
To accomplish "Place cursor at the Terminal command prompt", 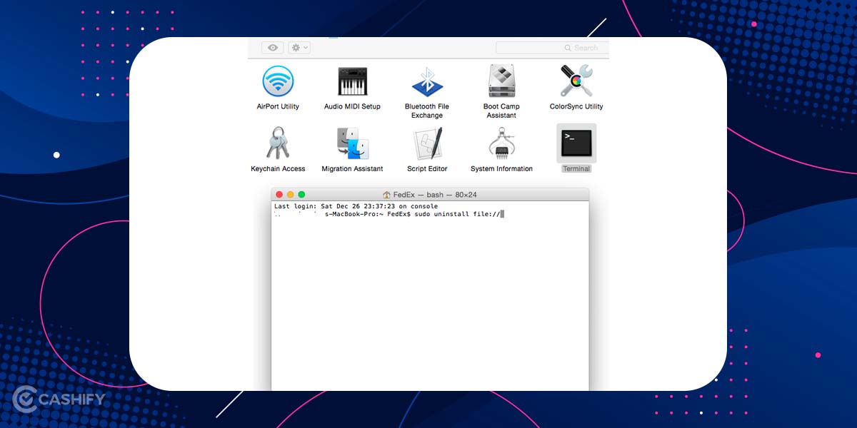I will 503,213.
